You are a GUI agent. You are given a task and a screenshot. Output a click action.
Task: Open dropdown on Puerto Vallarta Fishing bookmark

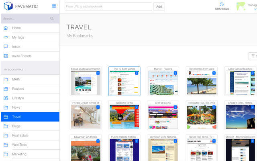137,141
